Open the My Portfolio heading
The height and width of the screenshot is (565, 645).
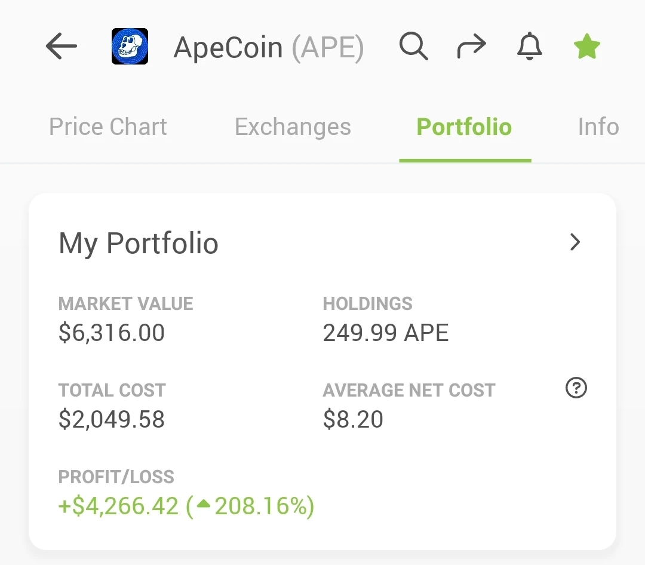(139, 243)
